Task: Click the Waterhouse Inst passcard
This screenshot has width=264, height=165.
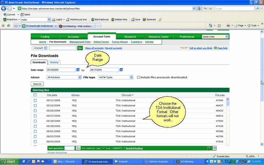Action: point(77,19)
